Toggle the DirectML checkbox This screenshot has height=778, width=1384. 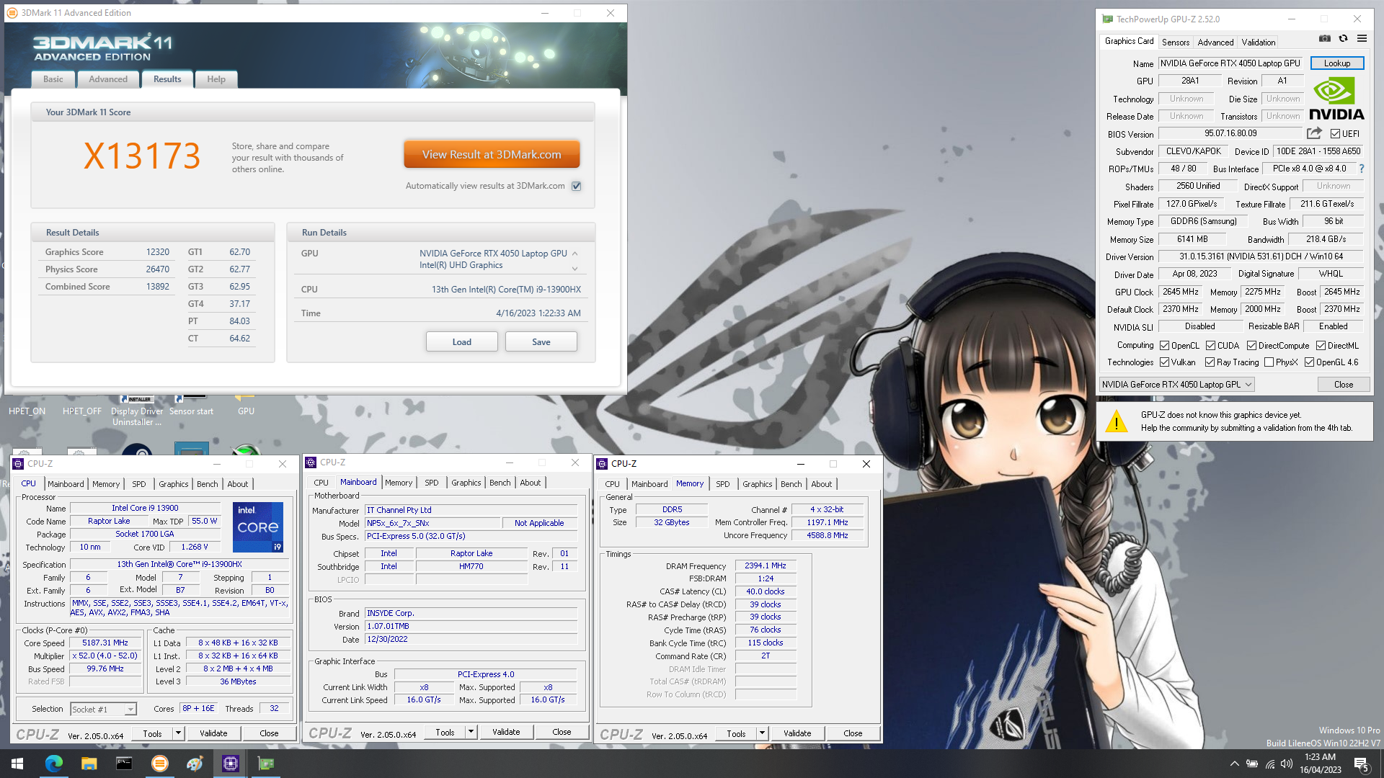point(1321,346)
